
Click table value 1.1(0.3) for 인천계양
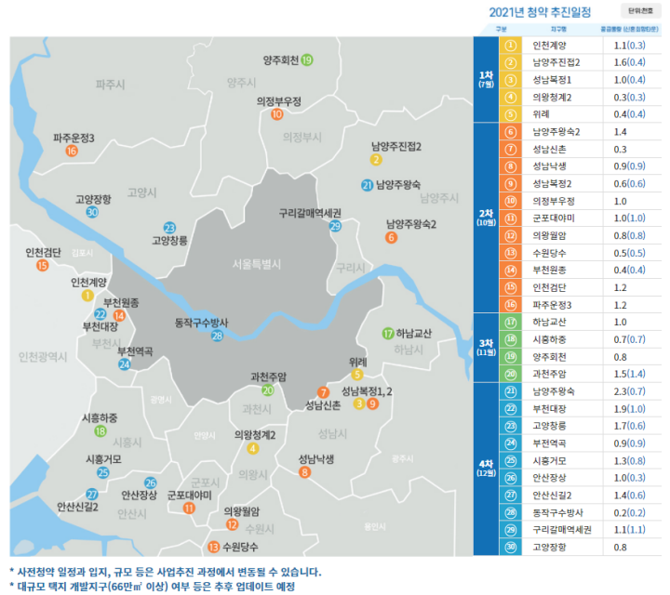629,45
